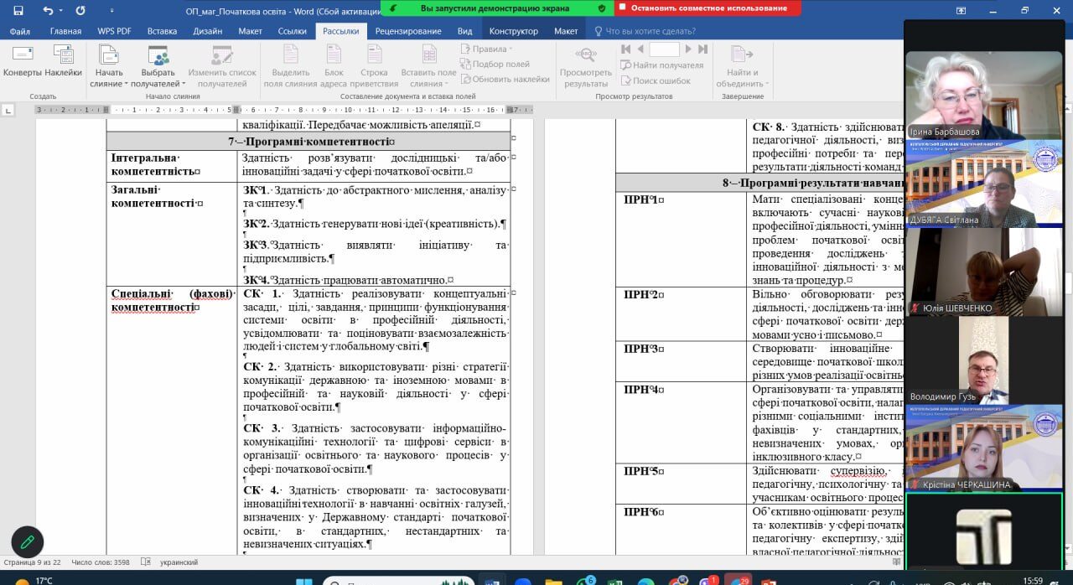Screen dimensions: 1073x585
Task: Click the Windows Start button in the taskbar
Action: [304, 580]
